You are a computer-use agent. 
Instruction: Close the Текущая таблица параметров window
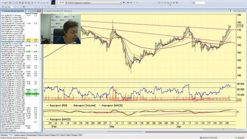(x=39, y=11)
